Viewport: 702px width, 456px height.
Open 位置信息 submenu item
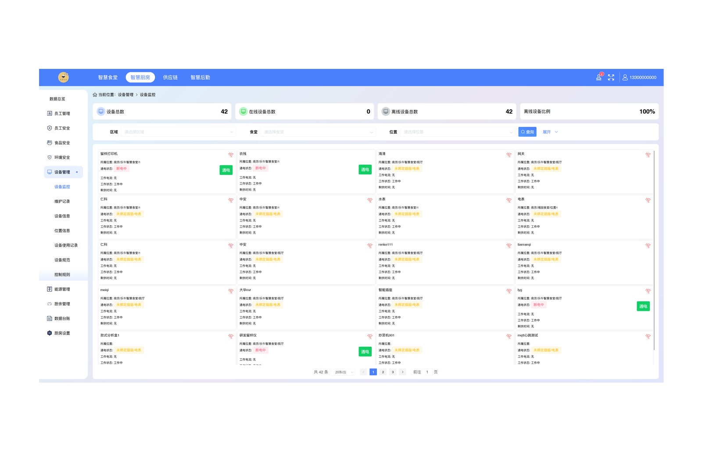tap(62, 231)
